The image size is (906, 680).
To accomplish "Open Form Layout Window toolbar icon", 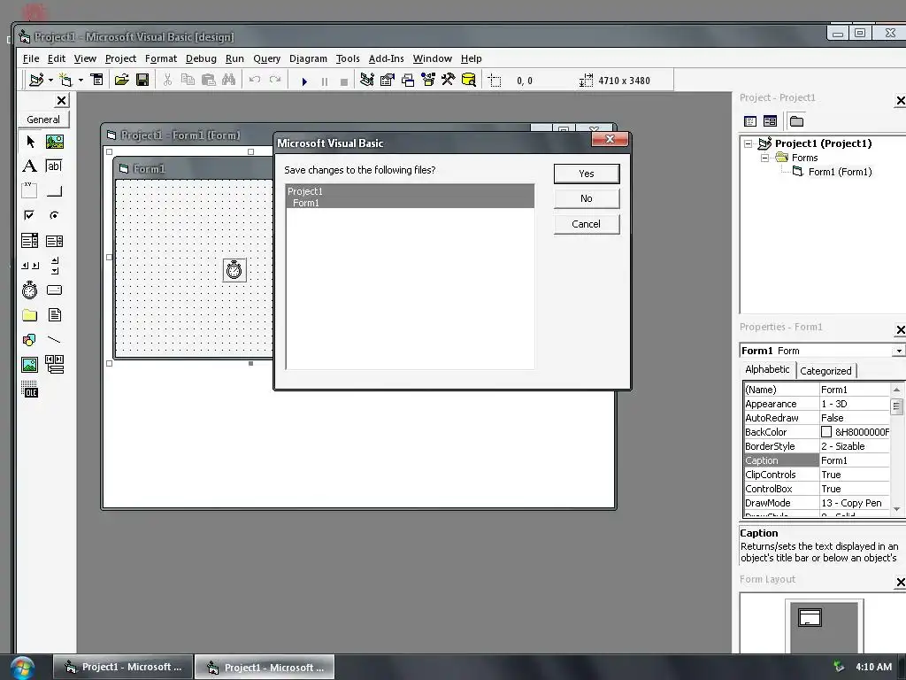I will (x=408, y=80).
